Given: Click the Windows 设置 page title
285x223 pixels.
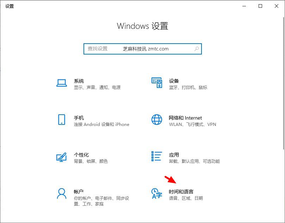Looking at the screenshot, I should (142, 26).
